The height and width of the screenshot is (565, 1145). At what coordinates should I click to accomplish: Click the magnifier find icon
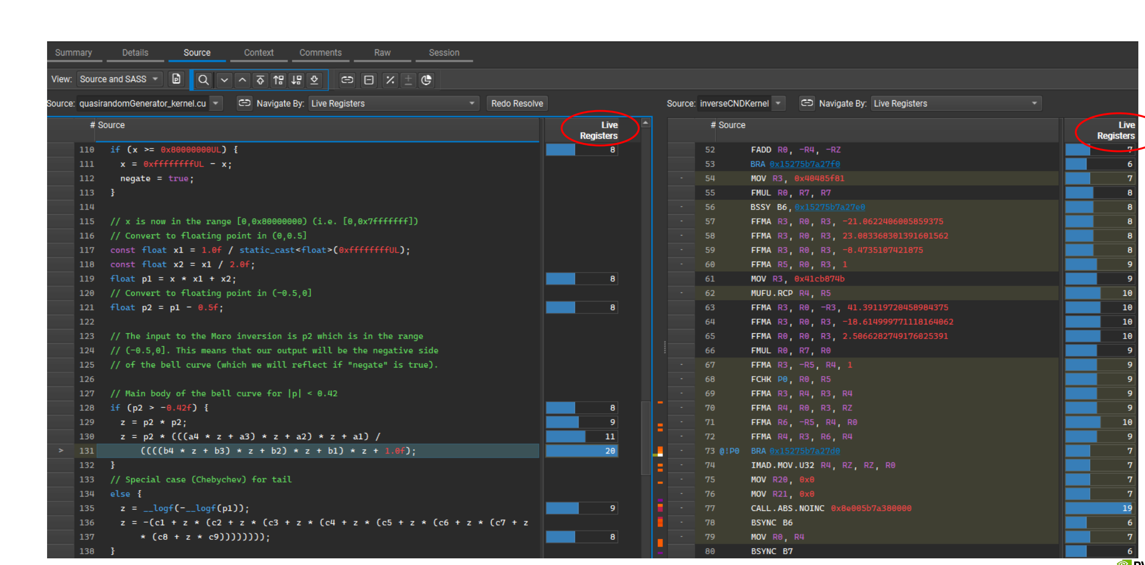(204, 80)
